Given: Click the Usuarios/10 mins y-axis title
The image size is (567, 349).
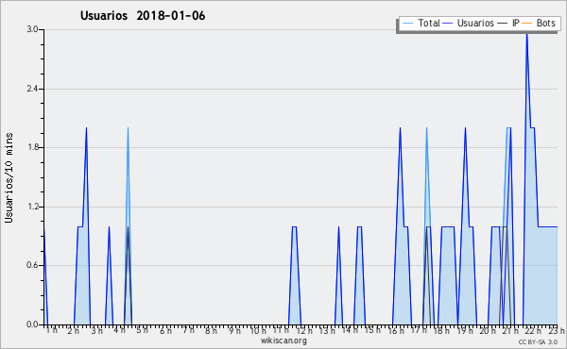Looking at the screenshot, I should click(9, 178).
